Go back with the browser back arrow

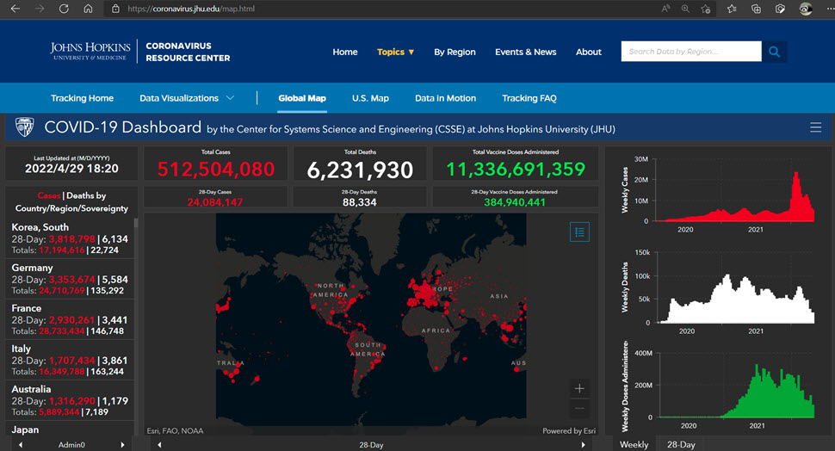(x=15, y=9)
